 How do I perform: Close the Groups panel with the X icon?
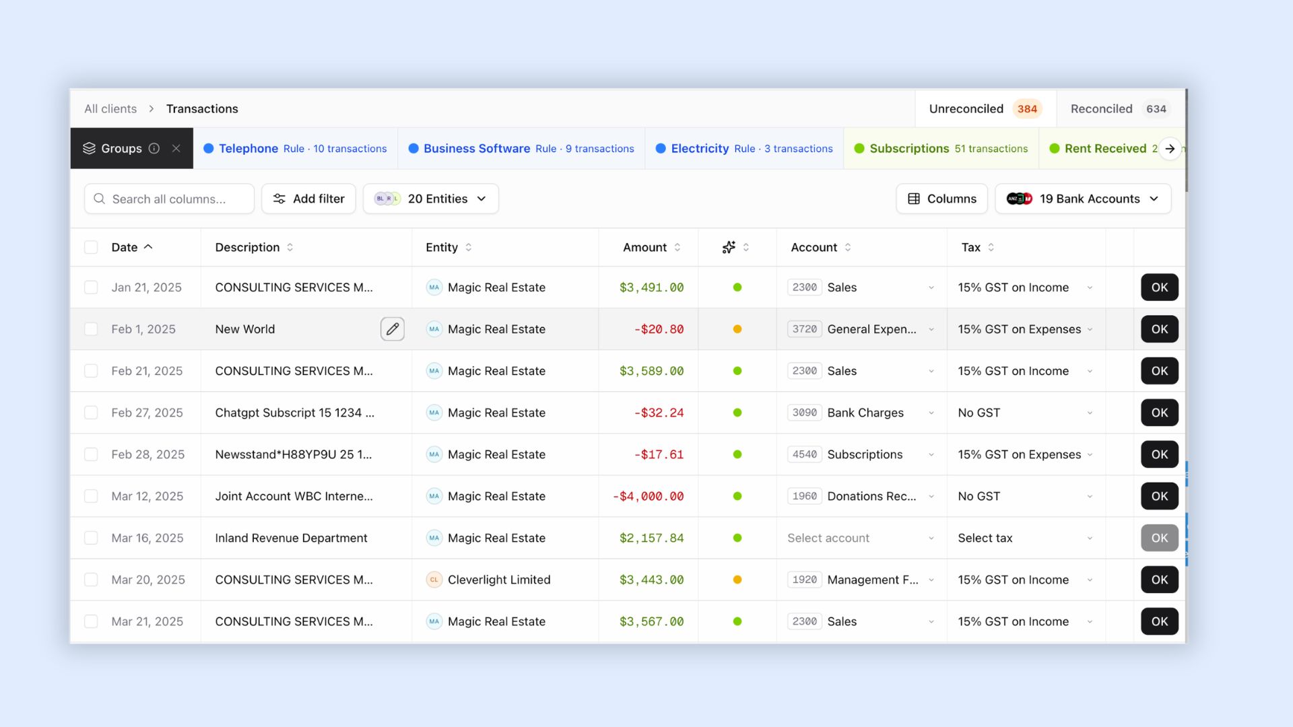(176, 148)
